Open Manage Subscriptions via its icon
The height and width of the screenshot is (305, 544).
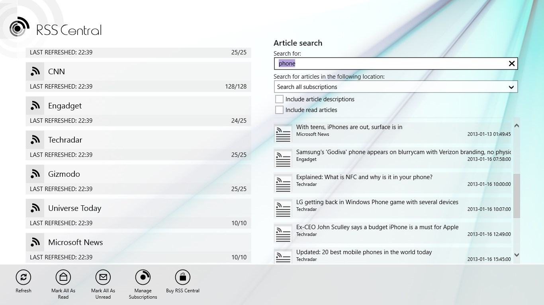tap(143, 277)
